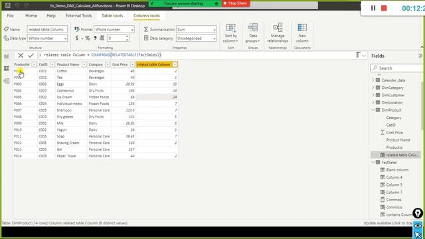Select the Product Name field

(x=398, y=140)
